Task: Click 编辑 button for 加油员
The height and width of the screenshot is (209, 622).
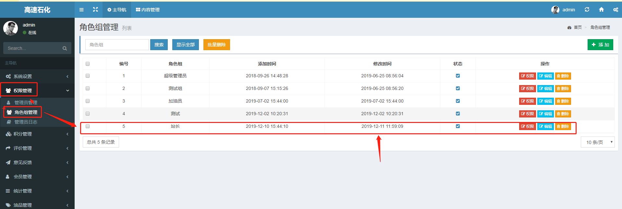Action: [545, 101]
